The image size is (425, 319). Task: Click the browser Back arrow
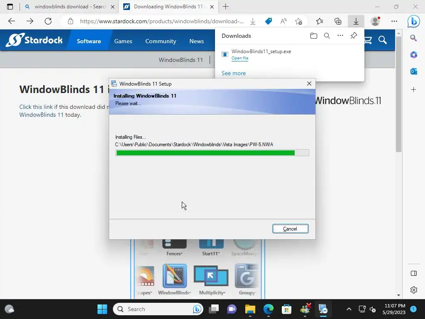click(x=11, y=21)
